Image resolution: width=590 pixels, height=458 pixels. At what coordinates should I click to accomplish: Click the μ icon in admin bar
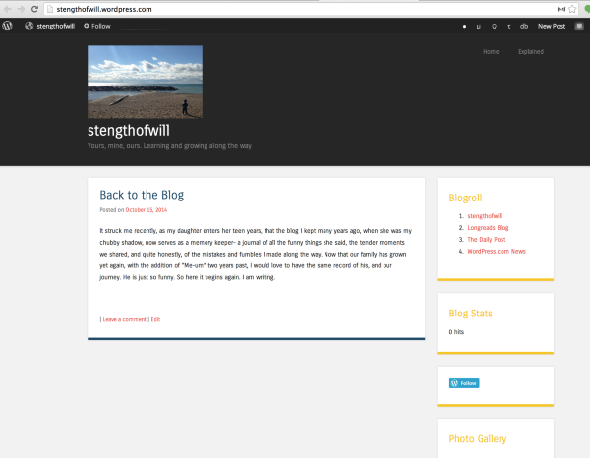coord(479,26)
